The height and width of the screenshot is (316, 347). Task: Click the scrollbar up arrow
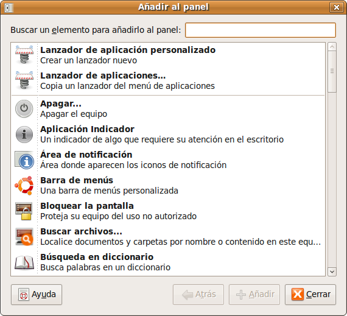pyautogui.click(x=332, y=47)
